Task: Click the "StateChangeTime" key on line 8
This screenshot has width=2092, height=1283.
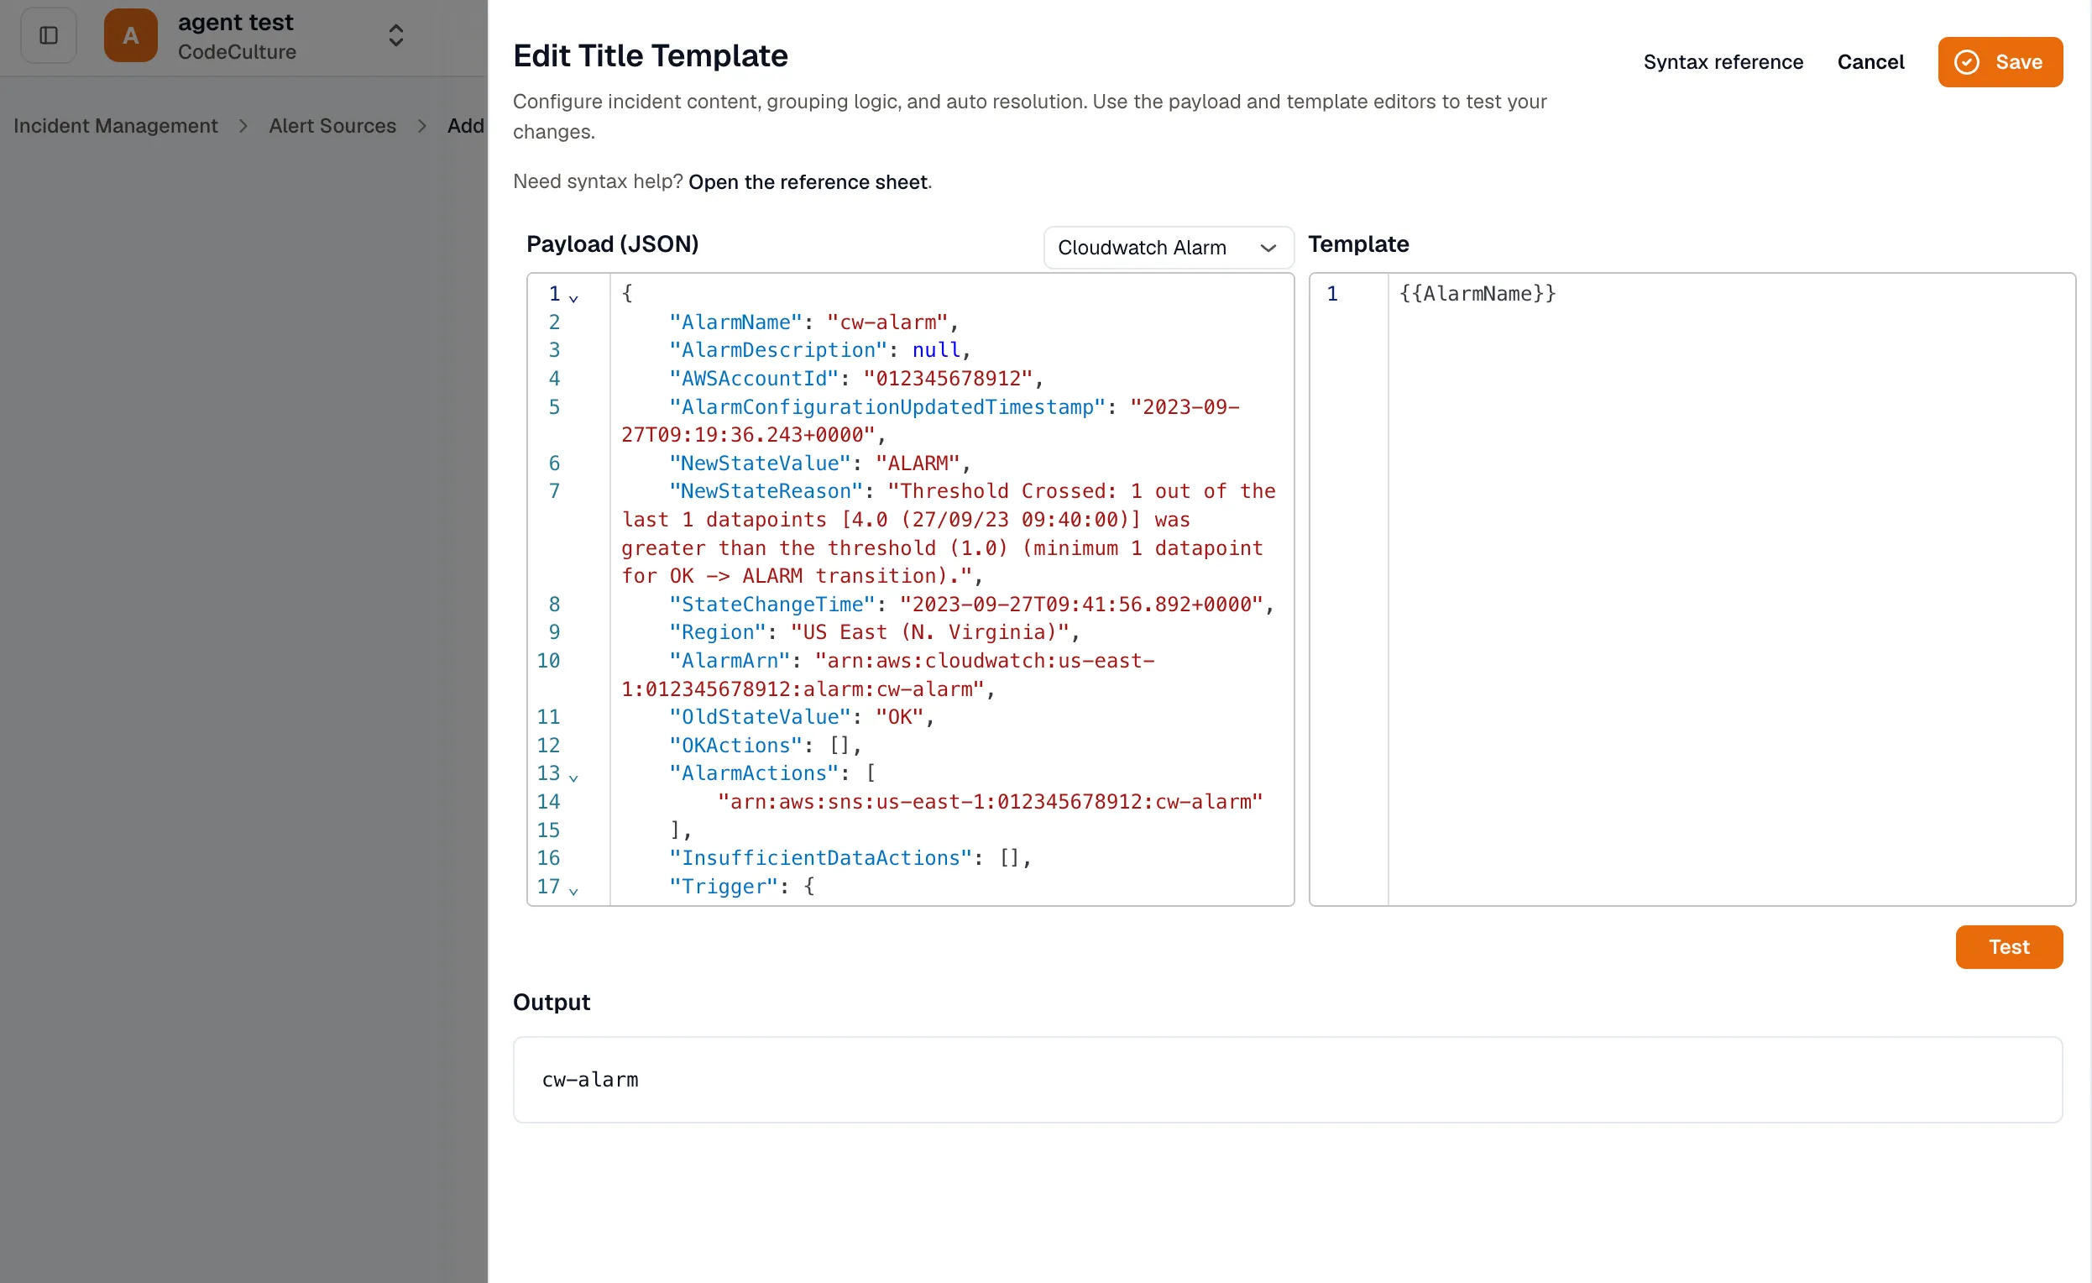Action: [771, 605]
